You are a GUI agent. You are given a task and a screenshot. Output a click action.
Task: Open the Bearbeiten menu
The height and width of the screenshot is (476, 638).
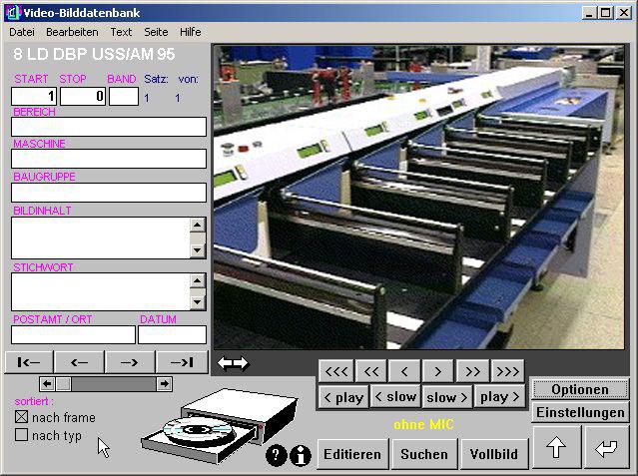pos(72,32)
